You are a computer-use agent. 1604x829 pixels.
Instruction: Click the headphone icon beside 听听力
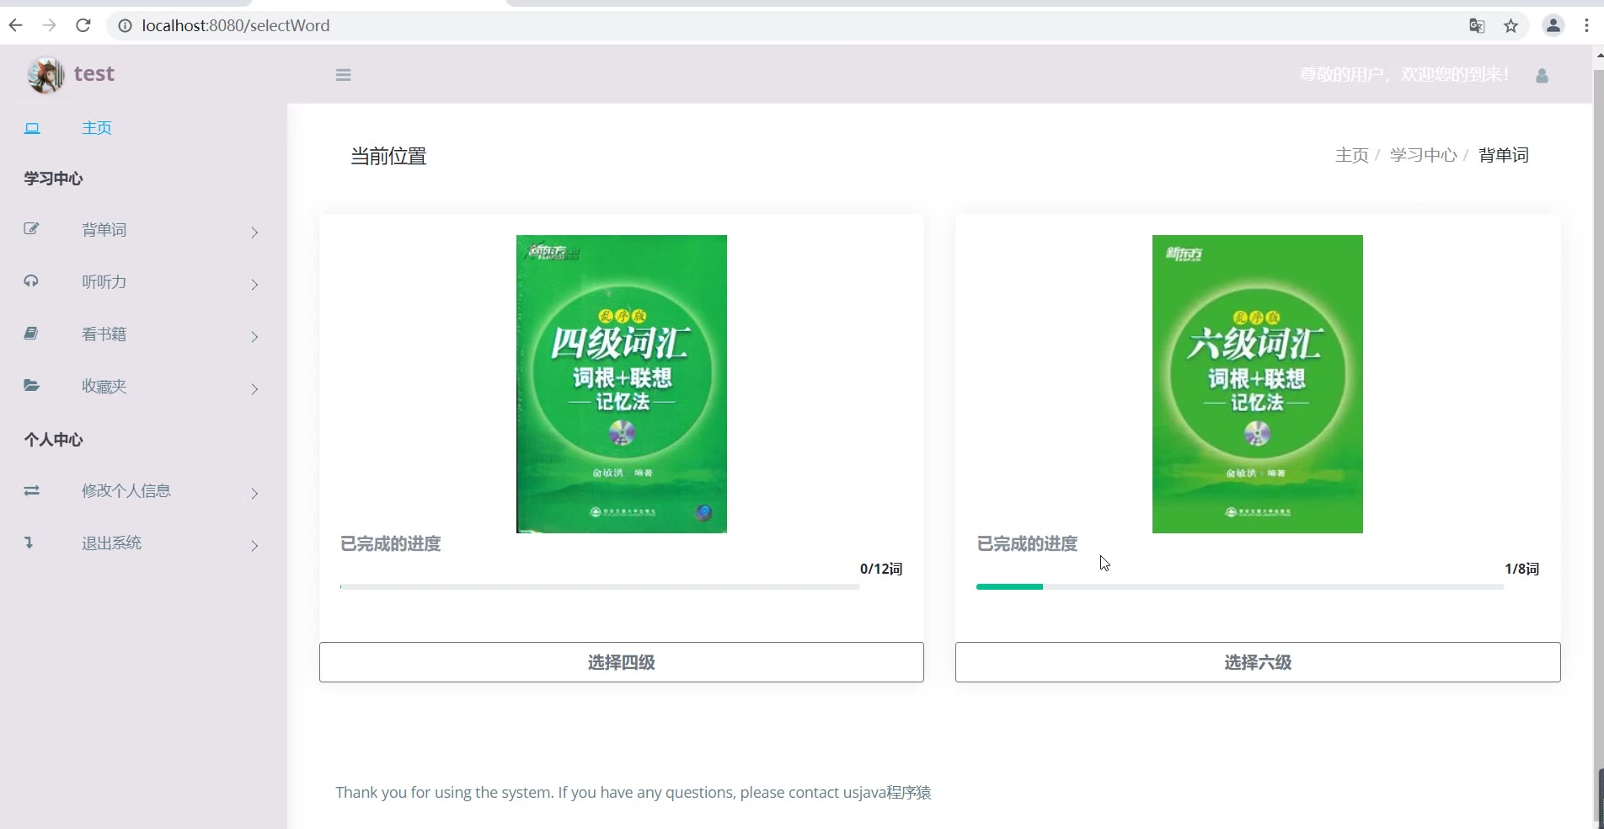(x=31, y=281)
